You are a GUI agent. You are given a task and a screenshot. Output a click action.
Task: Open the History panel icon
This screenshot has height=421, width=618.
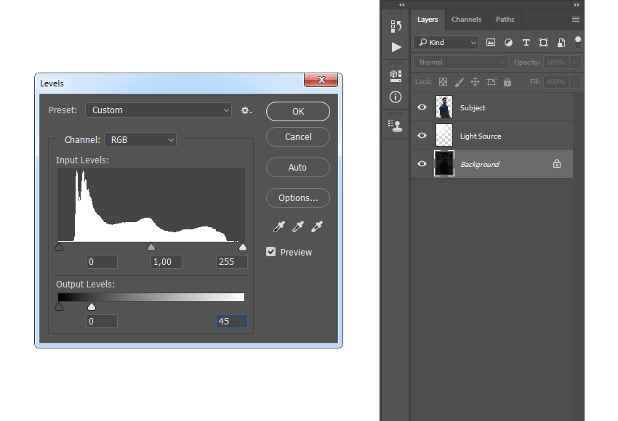point(396,27)
